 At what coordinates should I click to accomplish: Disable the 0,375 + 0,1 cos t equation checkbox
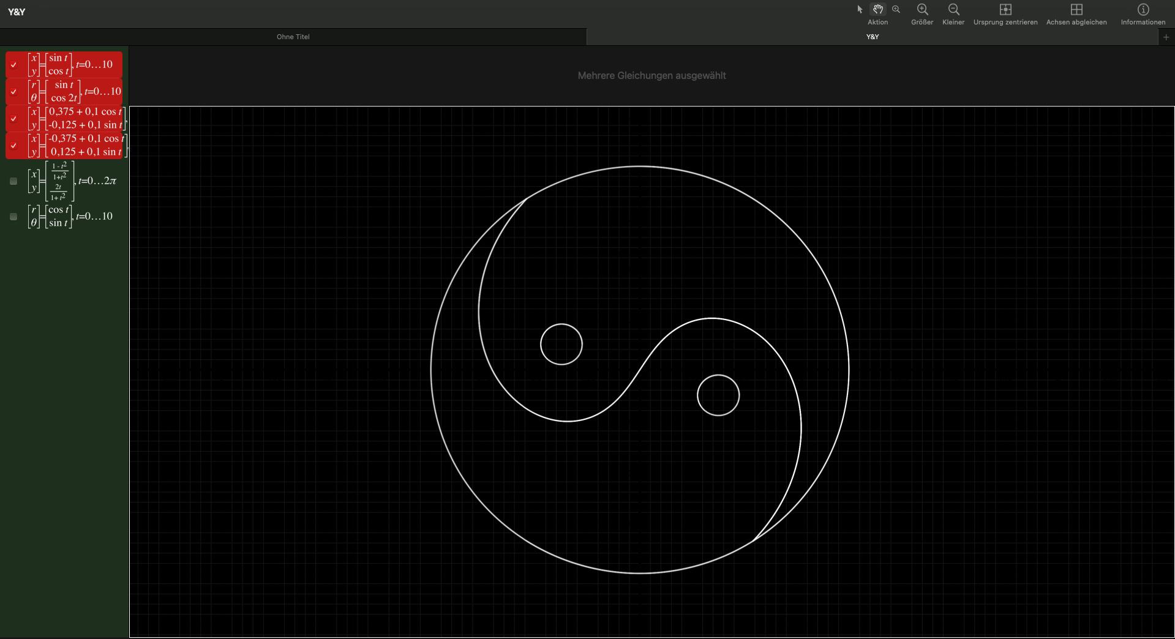click(x=13, y=119)
